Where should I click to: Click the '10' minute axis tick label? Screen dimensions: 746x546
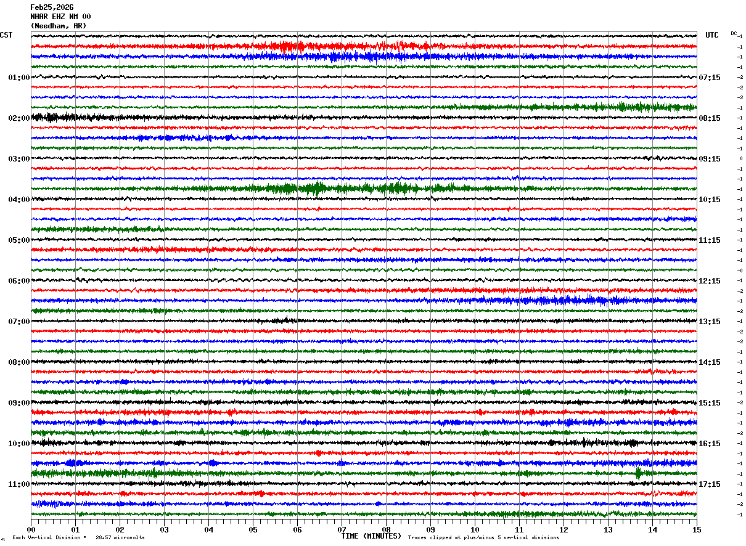click(x=475, y=529)
